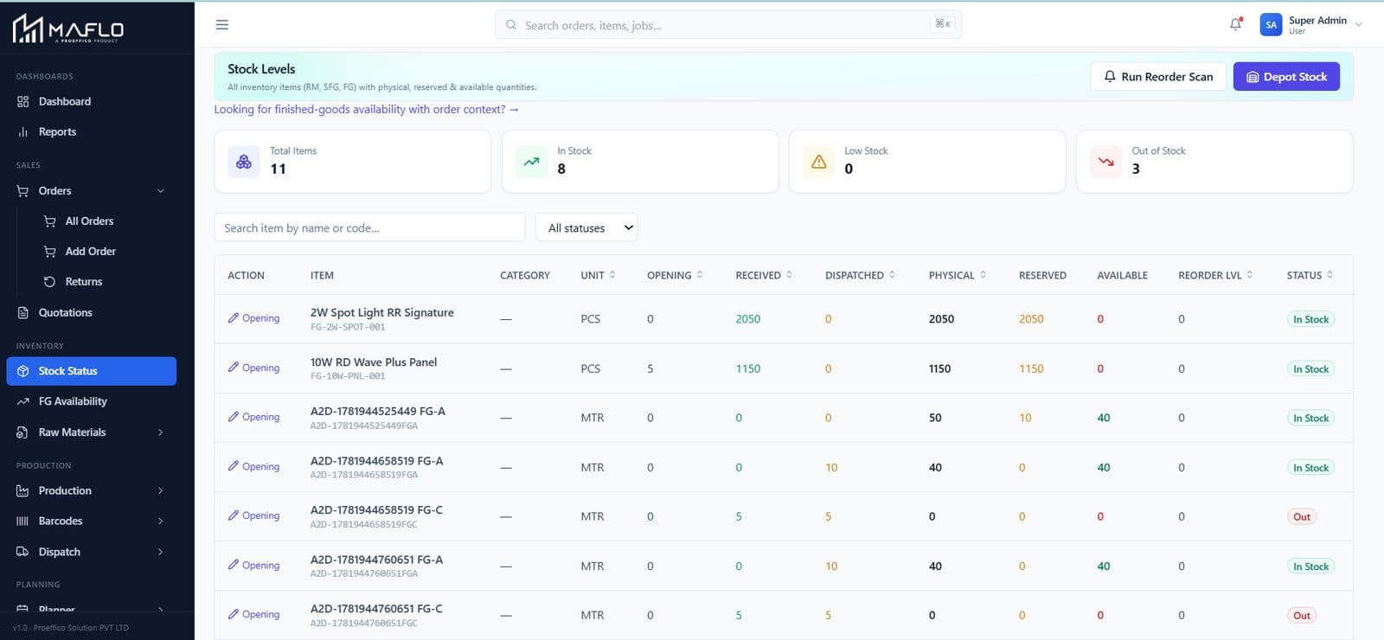Click Out badge for A2D-1781944658519 FG-C

coord(1302,516)
